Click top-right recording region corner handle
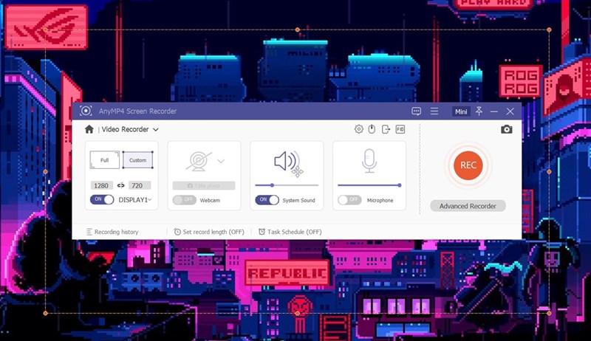Image resolution: width=591 pixels, height=341 pixels. point(549,30)
